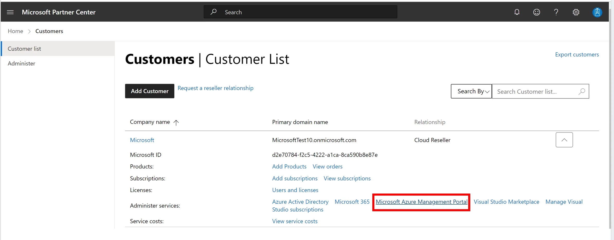Click Microsoft Partner Center title
The image size is (614, 240).
tap(59, 12)
